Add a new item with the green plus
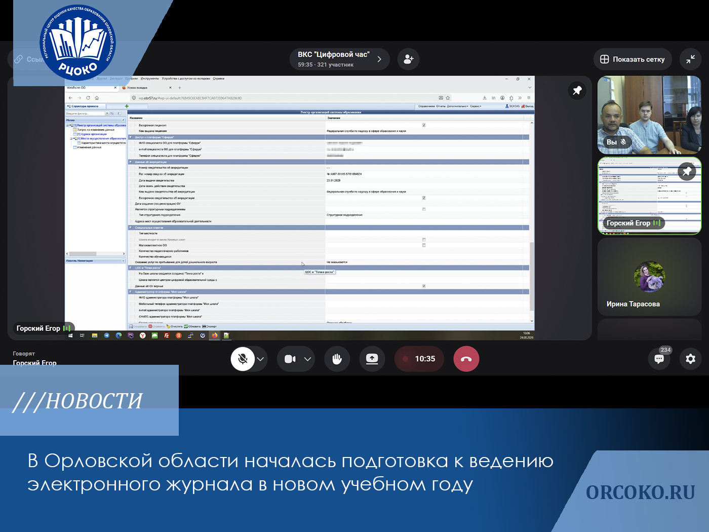This screenshot has width=709, height=532. pyautogui.click(x=127, y=106)
